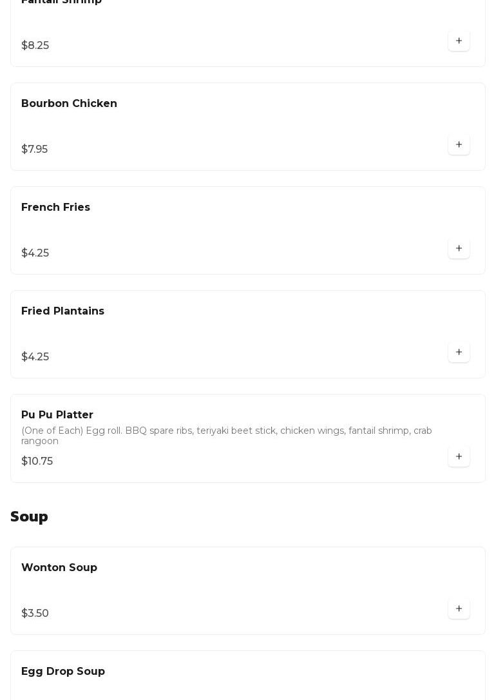Screen dimensions: 496x700
Task: Click the Soup section heading
Action: click(29, 517)
